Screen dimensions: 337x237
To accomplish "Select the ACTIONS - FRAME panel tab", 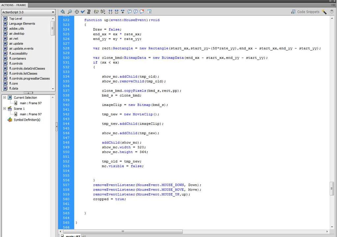I will pos(14,5).
